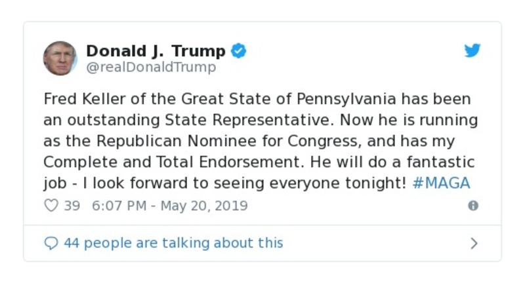Click the Twitter bird logo
The image size is (525, 283).
pos(472,51)
